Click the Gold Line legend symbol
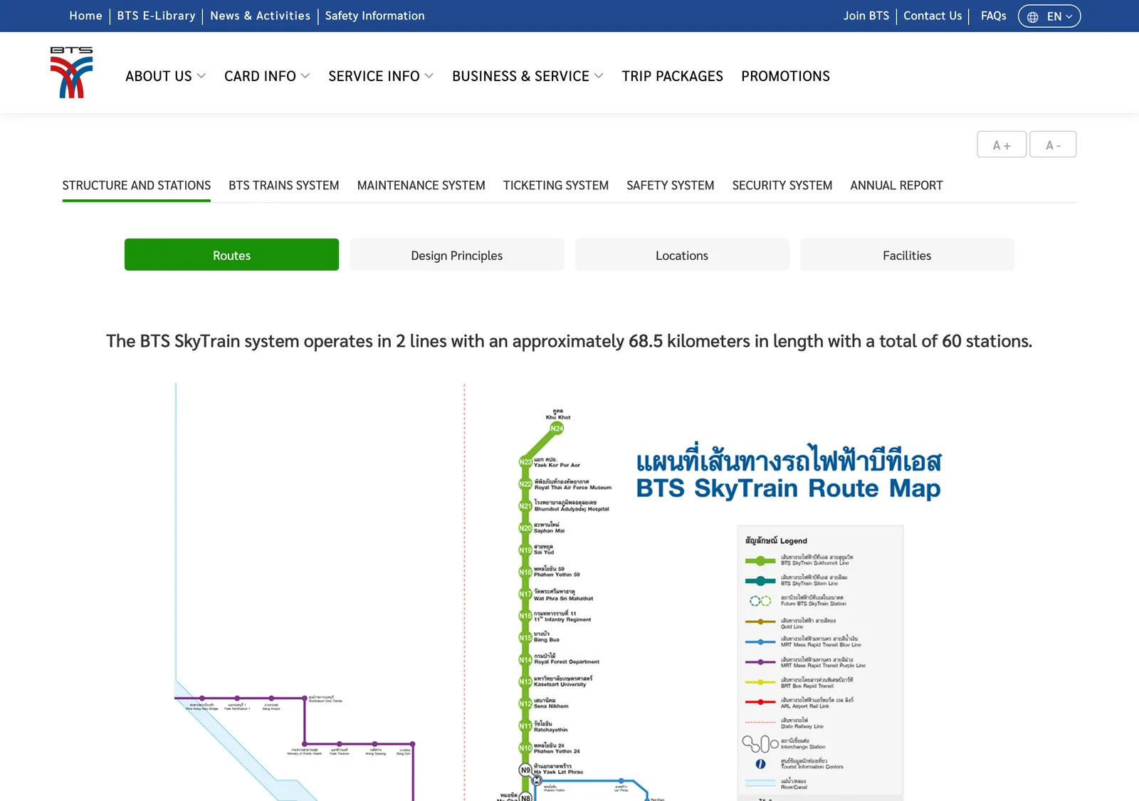The width and height of the screenshot is (1139, 801). 760,622
